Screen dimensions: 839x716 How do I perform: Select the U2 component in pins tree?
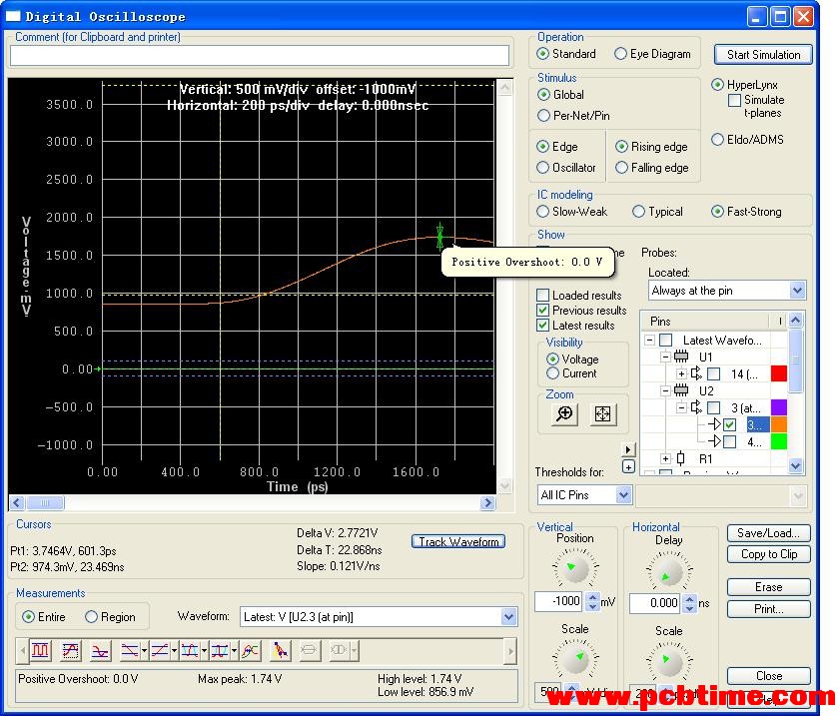click(x=705, y=390)
